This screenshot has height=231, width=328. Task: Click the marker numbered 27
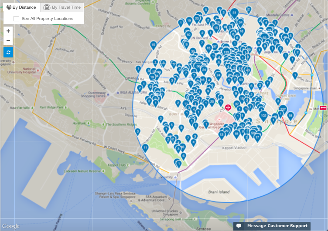tap(243, 126)
